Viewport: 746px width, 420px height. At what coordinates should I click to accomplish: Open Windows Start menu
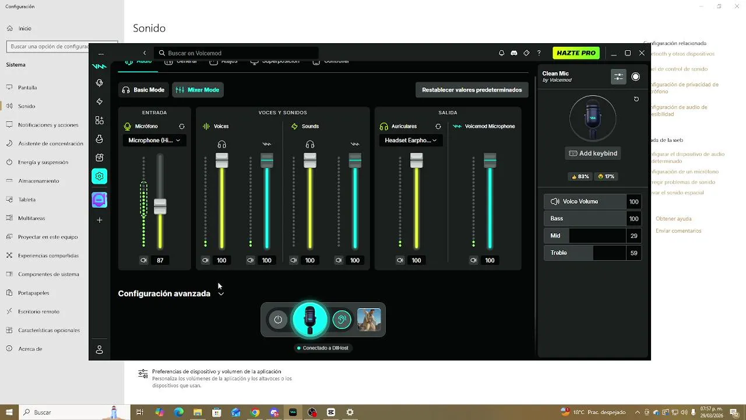9,412
